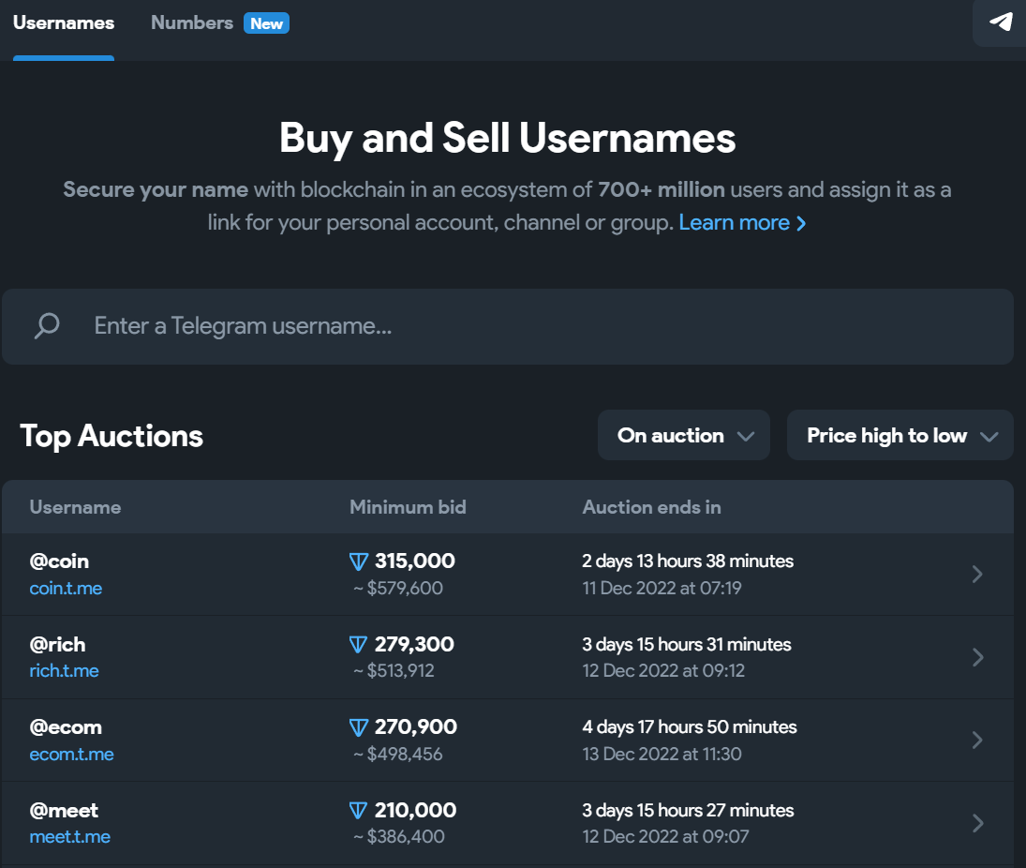Screen dimensions: 1026x868
Task: Select the @coin username
Action: click(x=59, y=561)
